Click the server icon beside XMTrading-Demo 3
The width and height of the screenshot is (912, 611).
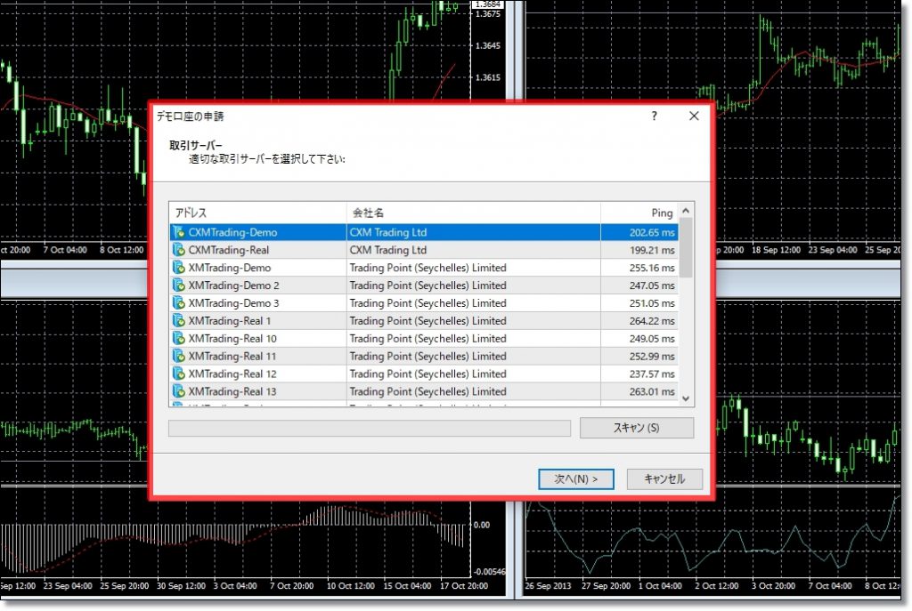tap(178, 302)
